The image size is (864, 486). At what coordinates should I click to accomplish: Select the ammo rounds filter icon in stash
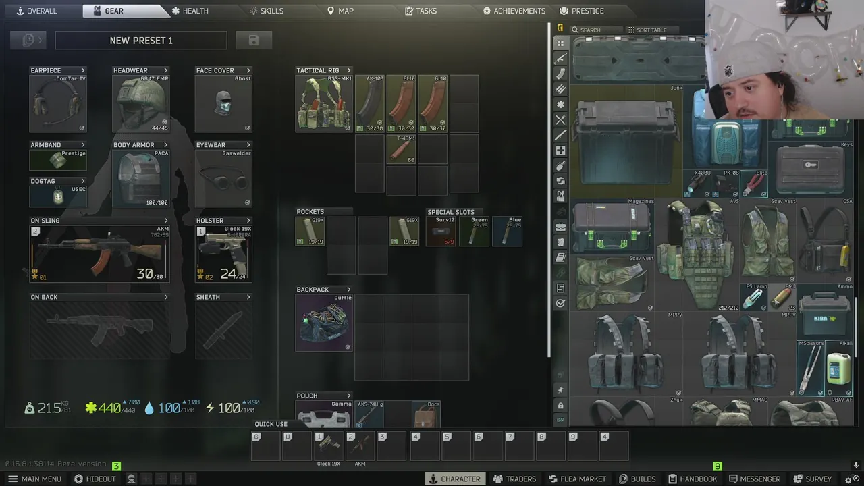coord(560,89)
